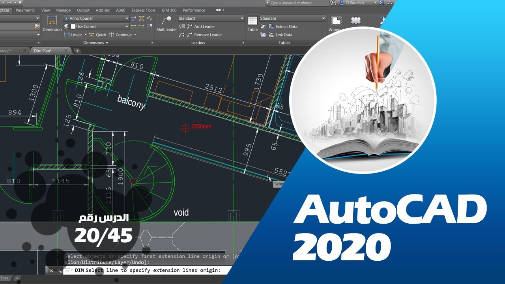
Task: Switch to the BIM 360 ribbon tab
Action: pyautogui.click(x=169, y=10)
